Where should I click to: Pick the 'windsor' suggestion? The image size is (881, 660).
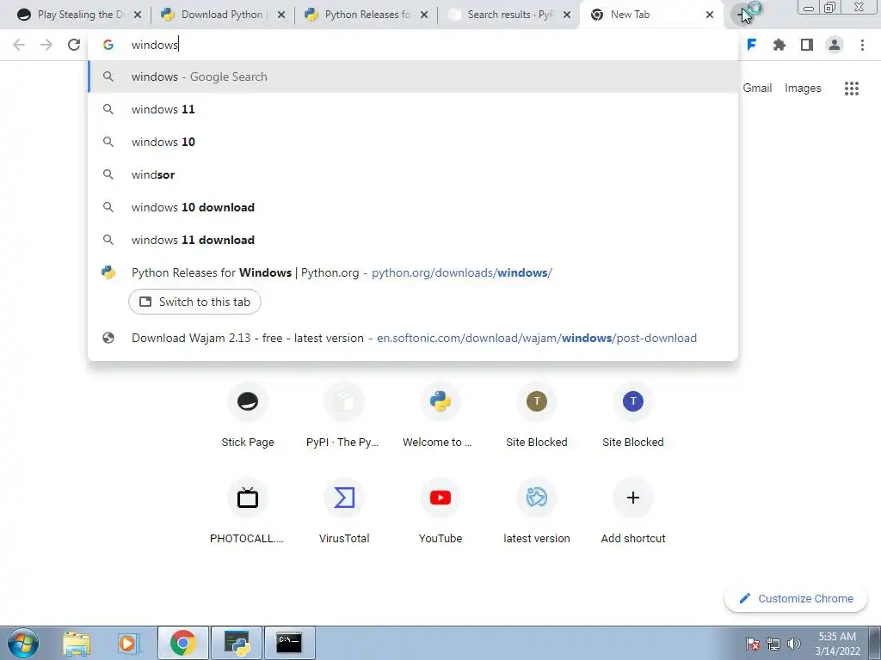click(413, 174)
